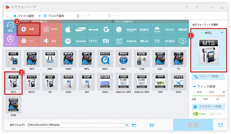
Task: Switch to the 音楽 music category
Action: pos(50,41)
